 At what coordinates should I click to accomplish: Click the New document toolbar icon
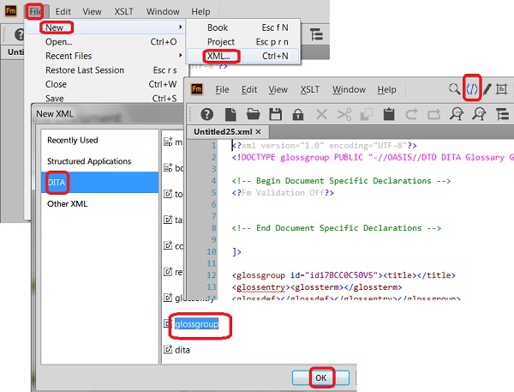click(230, 114)
